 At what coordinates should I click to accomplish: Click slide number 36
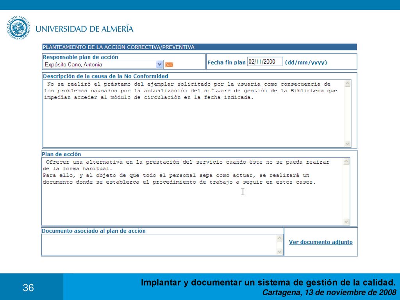click(x=28, y=288)
